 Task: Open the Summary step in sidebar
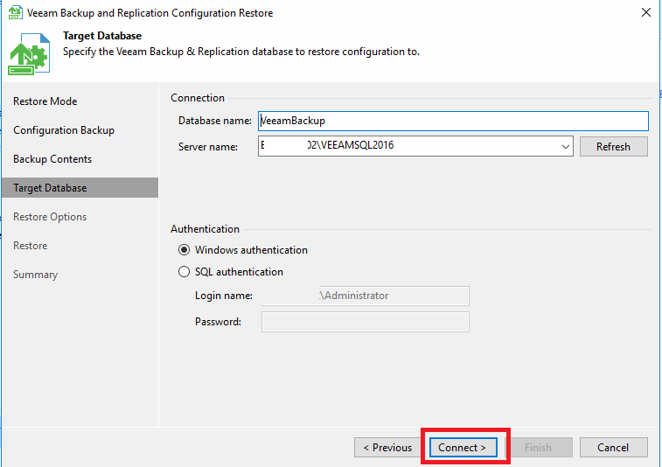coord(36,275)
